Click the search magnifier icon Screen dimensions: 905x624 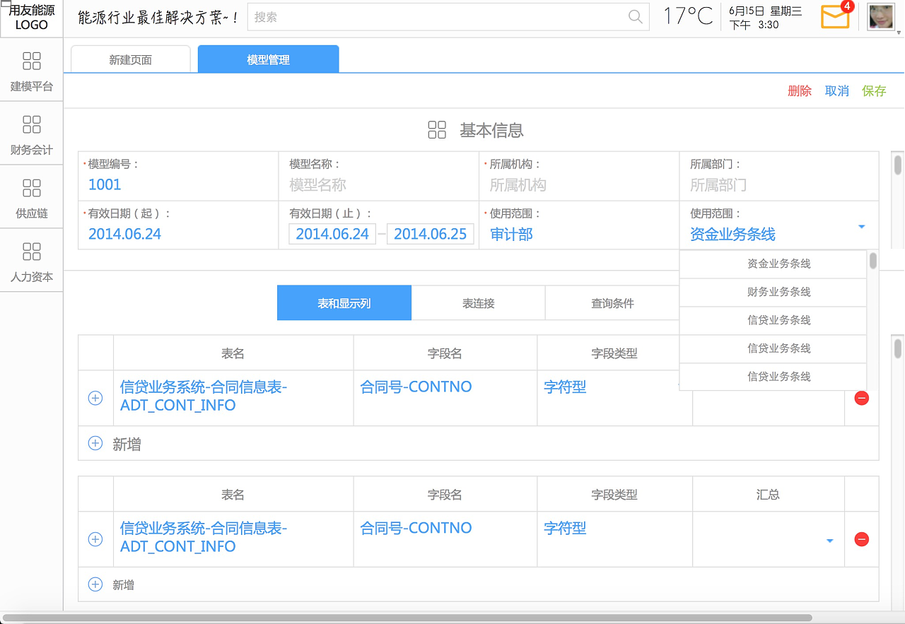634,17
